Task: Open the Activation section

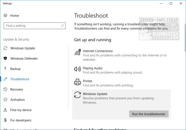Action: point(17,100)
